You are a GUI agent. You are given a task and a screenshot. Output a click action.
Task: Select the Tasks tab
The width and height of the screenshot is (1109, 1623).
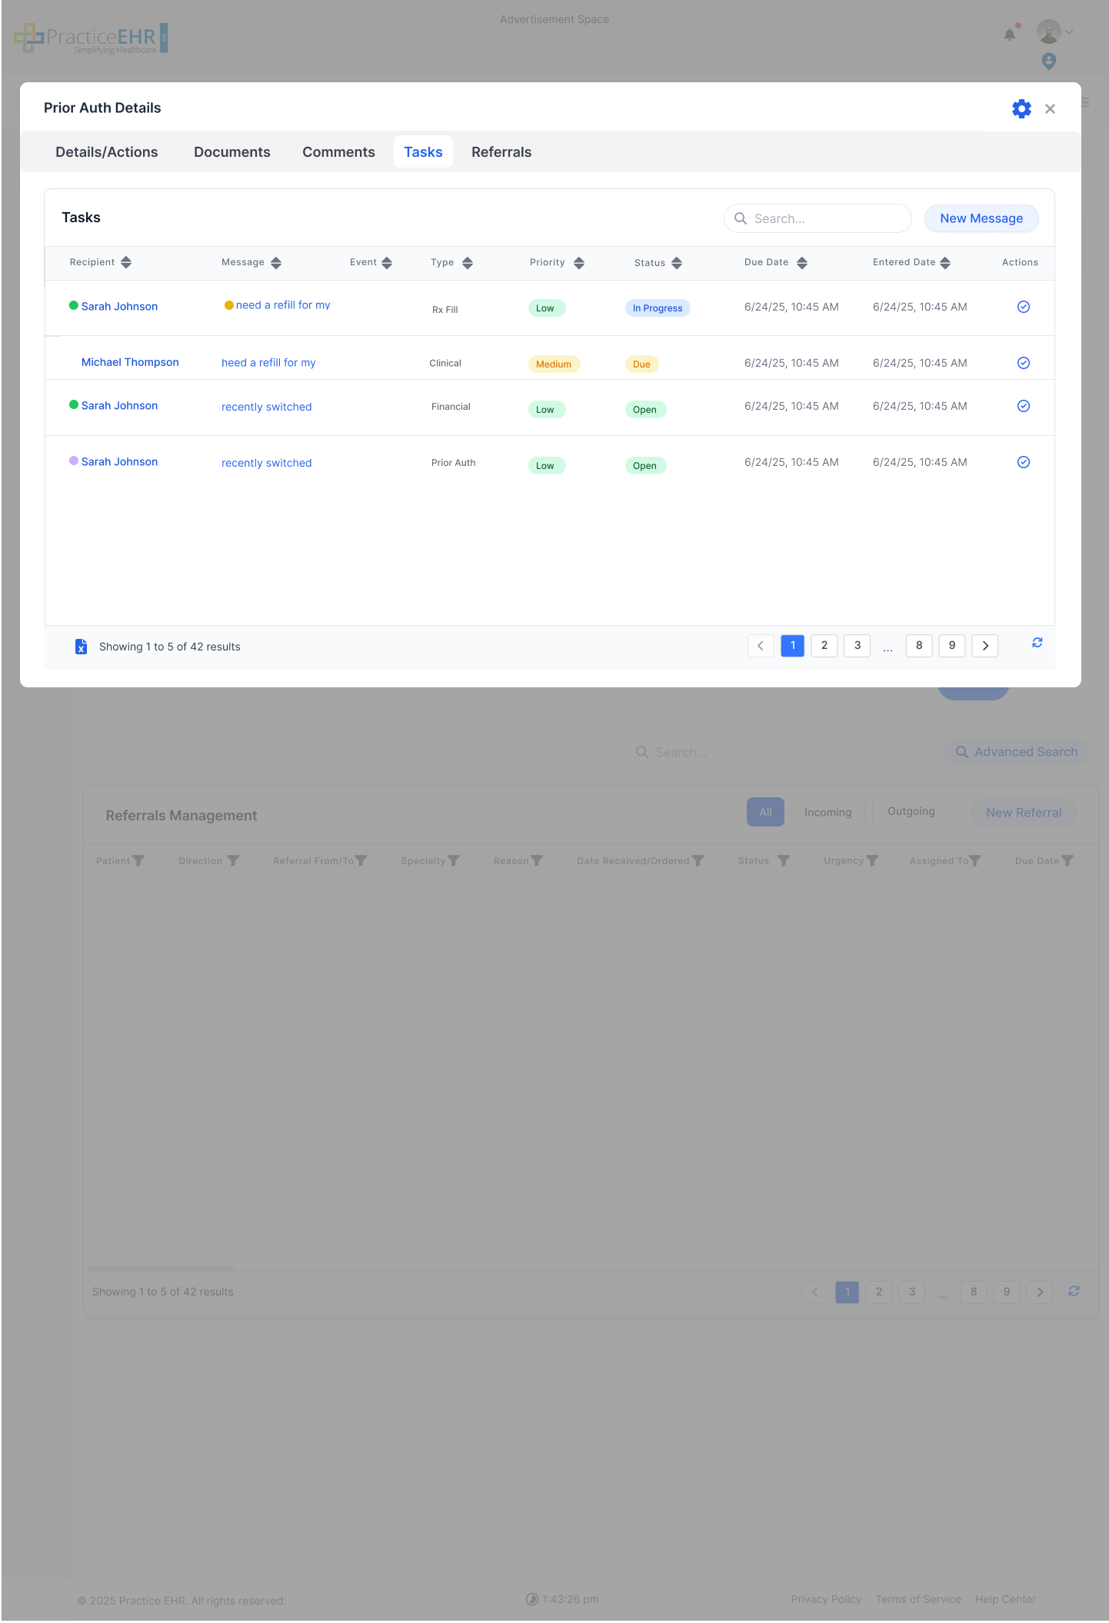coord(423,152)
